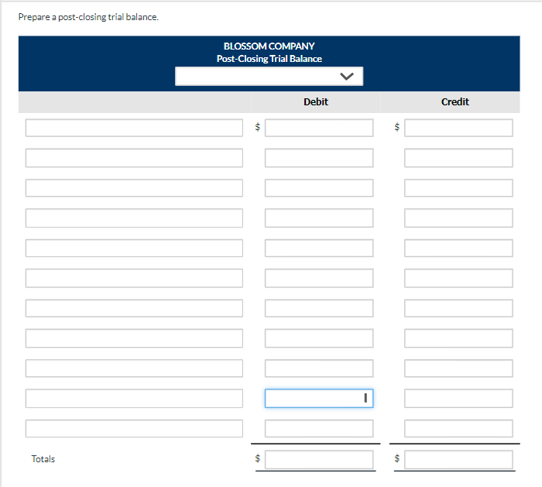The width and height of the screenshot is (542, 487).
Task: Focus the ninth row account name field
Action: point(134,368)
